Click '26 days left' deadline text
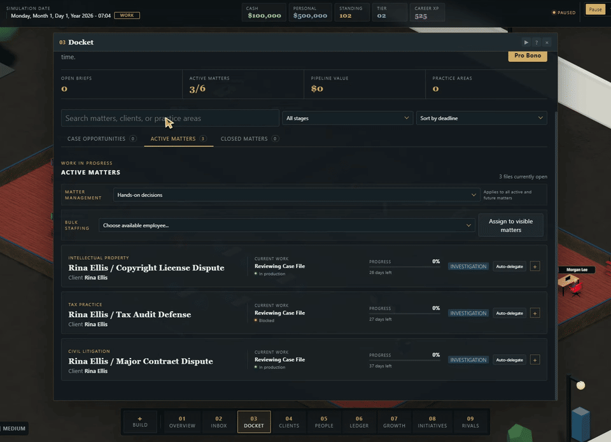Screen dimensions: 611x442 (381, 273)
